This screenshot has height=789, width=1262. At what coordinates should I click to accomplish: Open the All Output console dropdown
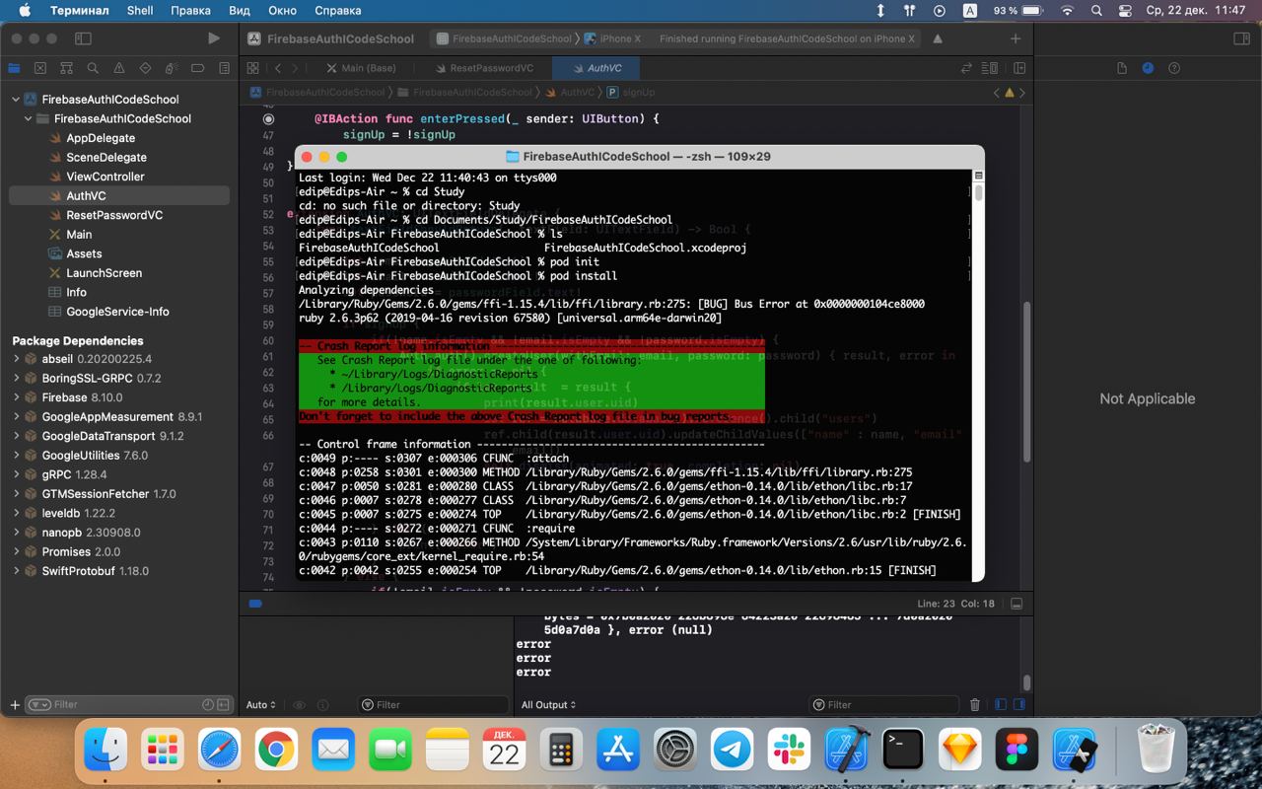pyautogui.click(x=548, y=705)
